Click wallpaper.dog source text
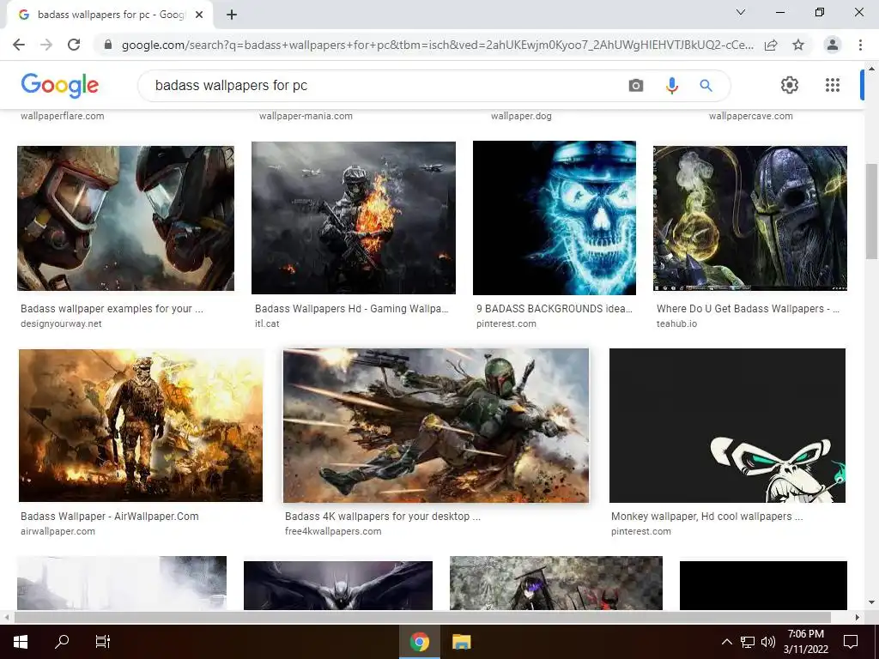 [521, 116]
